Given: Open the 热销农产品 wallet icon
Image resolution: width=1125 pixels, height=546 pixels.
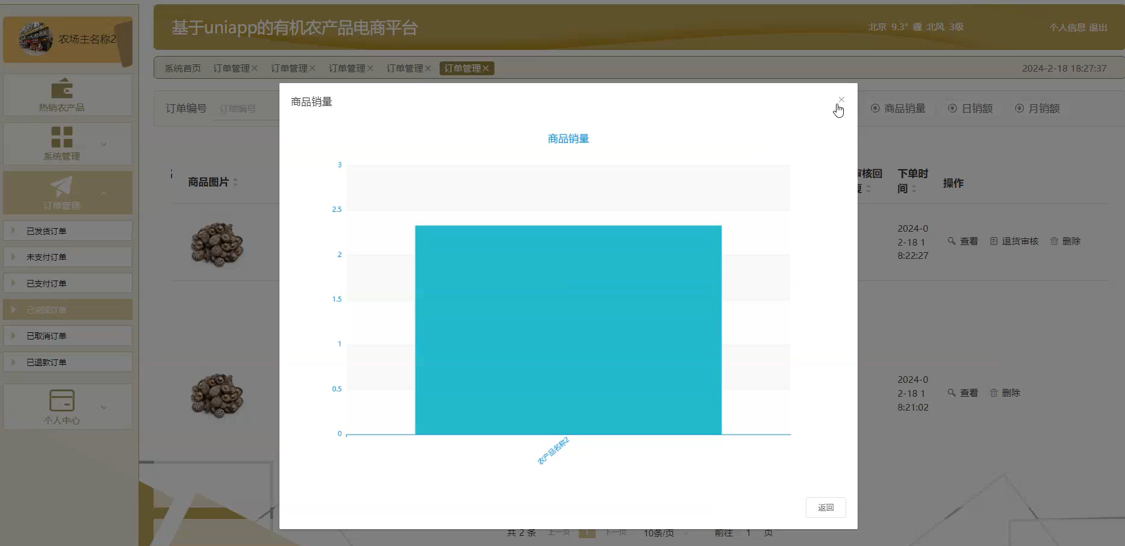Looking at the screenshot, I should click(x=62, y=88).
